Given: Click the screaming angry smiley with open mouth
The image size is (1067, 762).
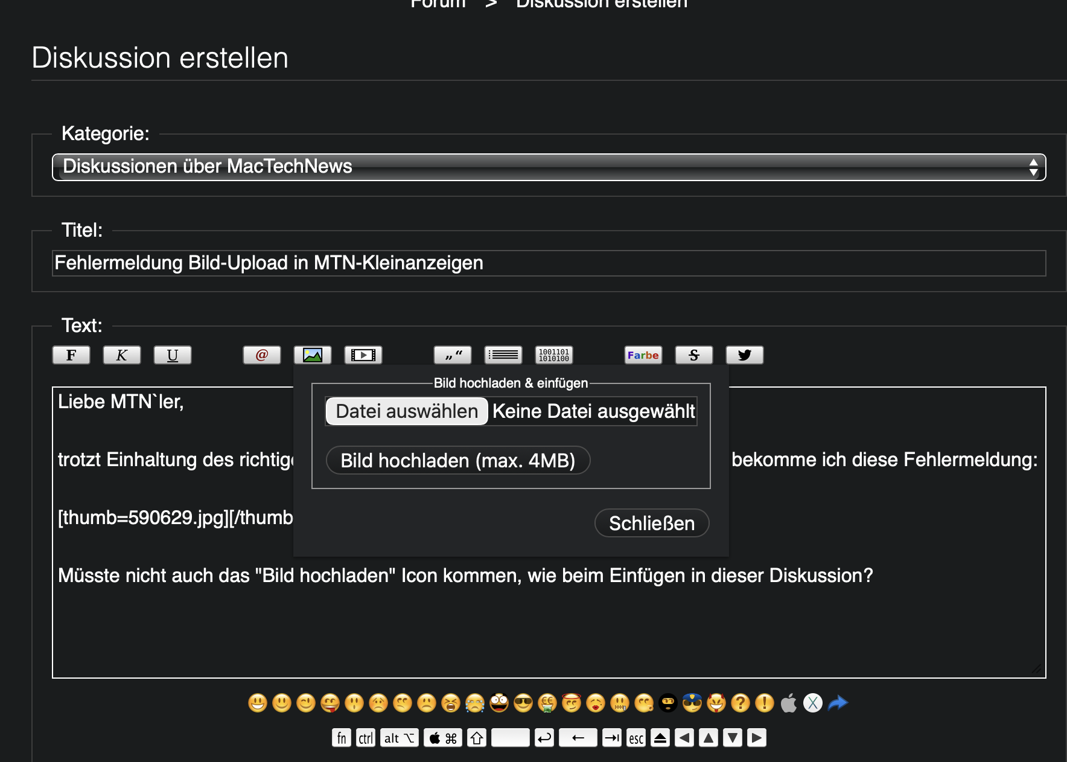Looking at the screenshot, I should (451, 703).
